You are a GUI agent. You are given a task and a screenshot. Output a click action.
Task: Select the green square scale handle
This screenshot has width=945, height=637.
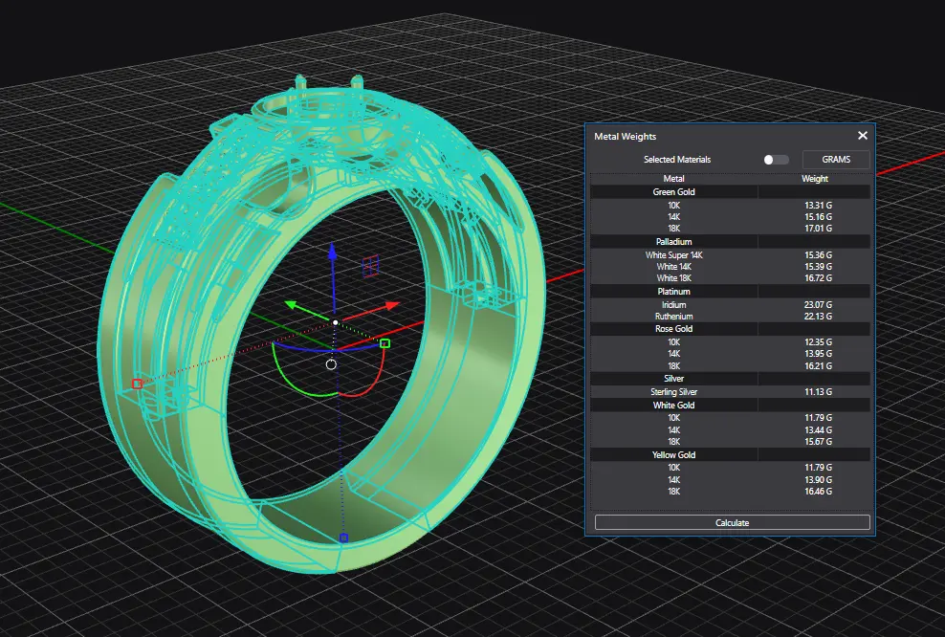pos(385,343)
